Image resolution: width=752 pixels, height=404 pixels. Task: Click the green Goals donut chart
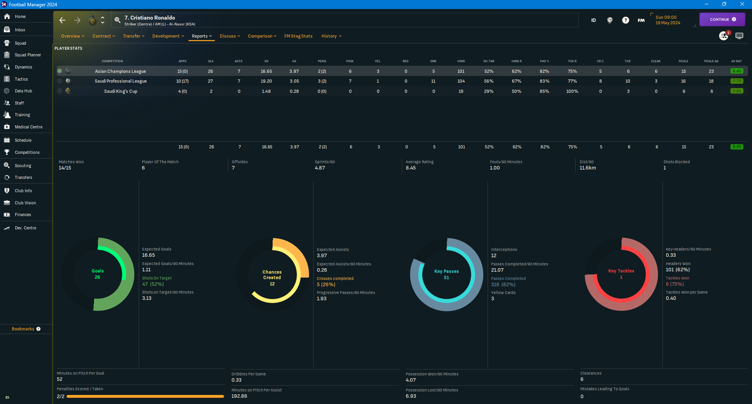click(x=98, y=274)
